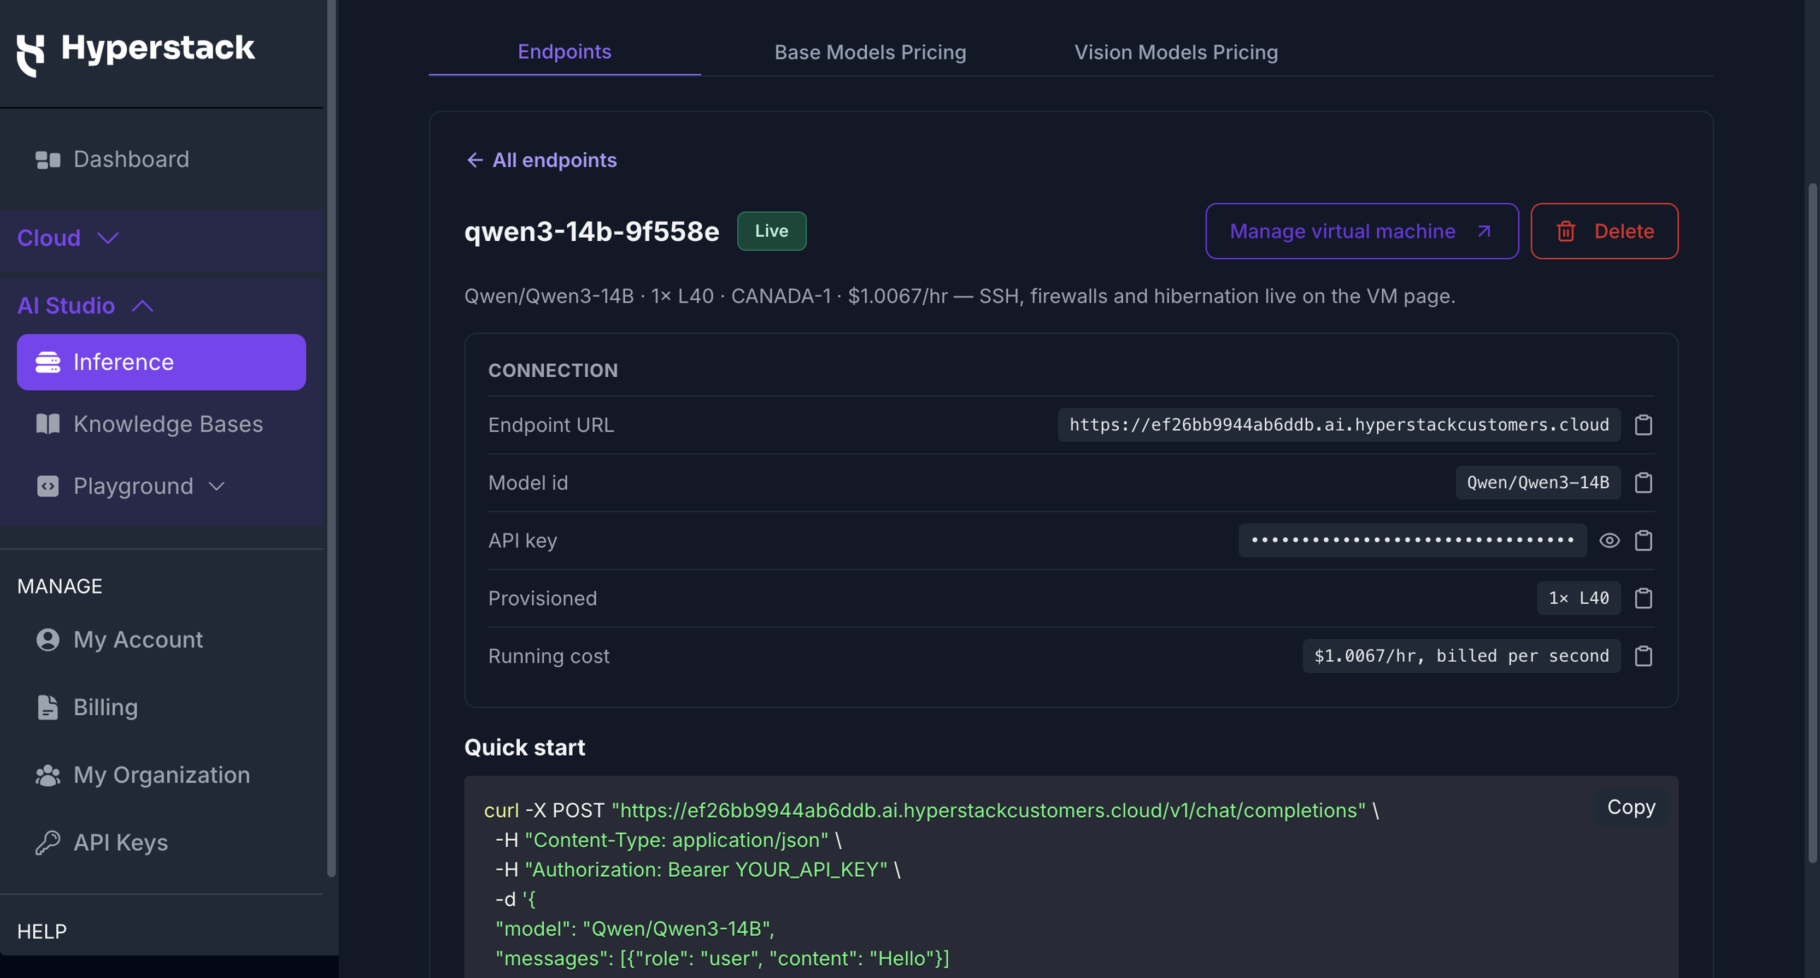The height and width of the screenshot is (978, 1820).
Task: Click the back arrow beside All endpoints
Action: [475, 161]
